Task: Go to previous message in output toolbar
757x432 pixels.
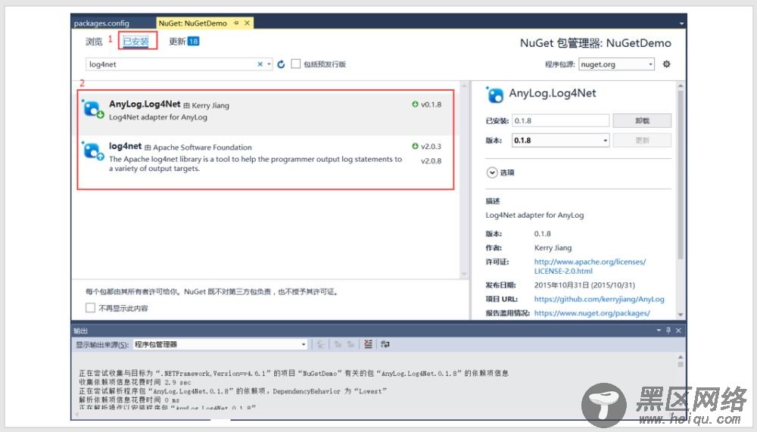Action: (x=338, y=344)
